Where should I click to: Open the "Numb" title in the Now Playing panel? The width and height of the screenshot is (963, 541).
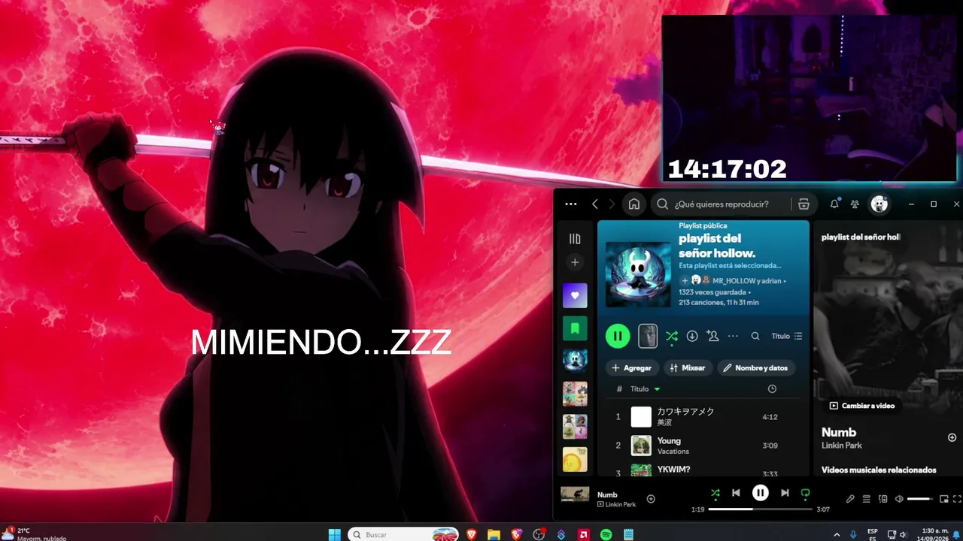(x=839, y=432)
